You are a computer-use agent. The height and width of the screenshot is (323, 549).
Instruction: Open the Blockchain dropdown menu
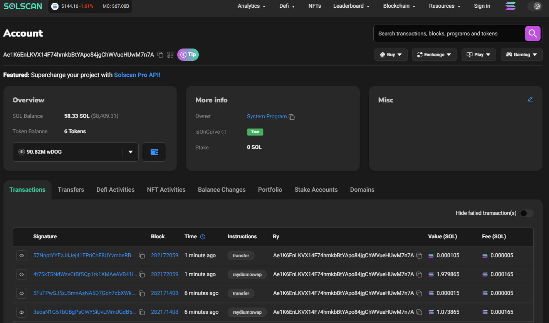click(399, 6)
